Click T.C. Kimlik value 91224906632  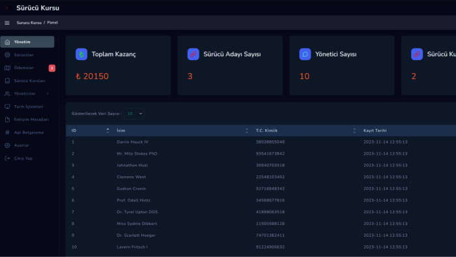pos(270,247)
